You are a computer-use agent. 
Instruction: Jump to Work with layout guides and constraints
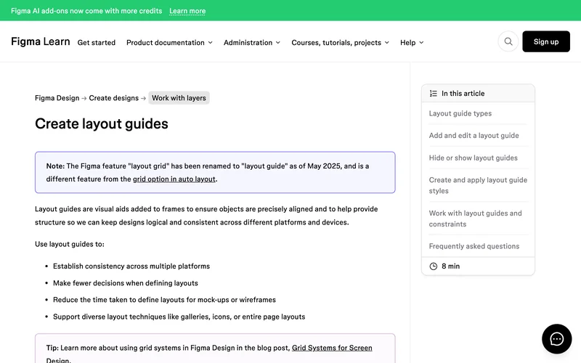pos(476,219)
